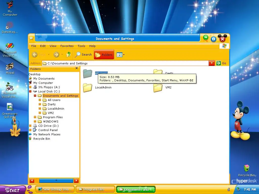Open the View menu

(53, 46)
